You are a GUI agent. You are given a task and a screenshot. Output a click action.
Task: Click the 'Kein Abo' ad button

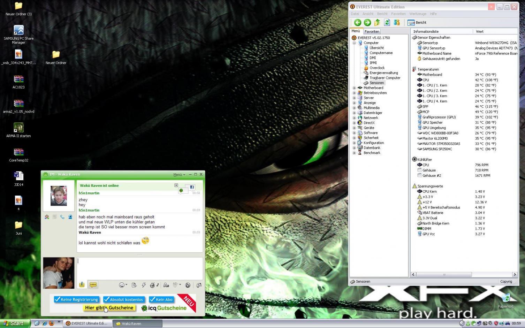point(162,299)
